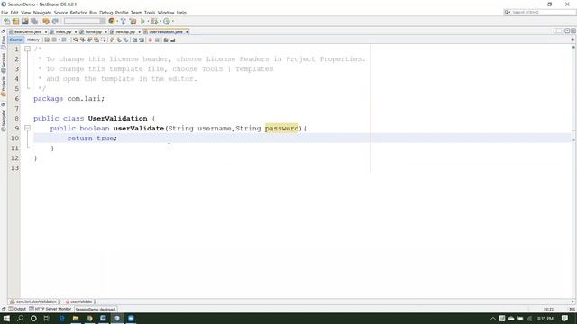Switch to the home.jsp editor tab
Screen dimensions: 577x324
click(x=94, y=32)
